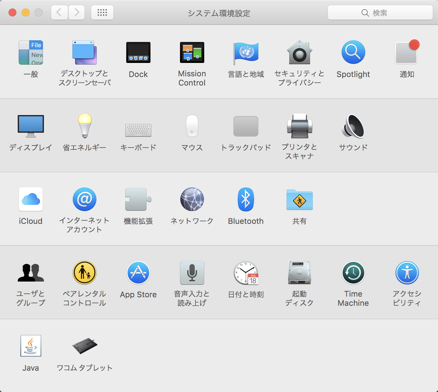This screenshot has height=392, width=438.
Task: Open ネットワーク network preferences
Action: tap(192, 199)
